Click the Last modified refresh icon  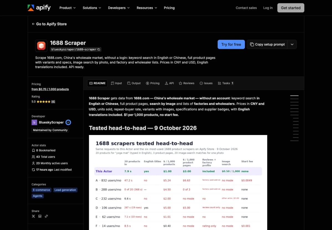coord(33,170)
